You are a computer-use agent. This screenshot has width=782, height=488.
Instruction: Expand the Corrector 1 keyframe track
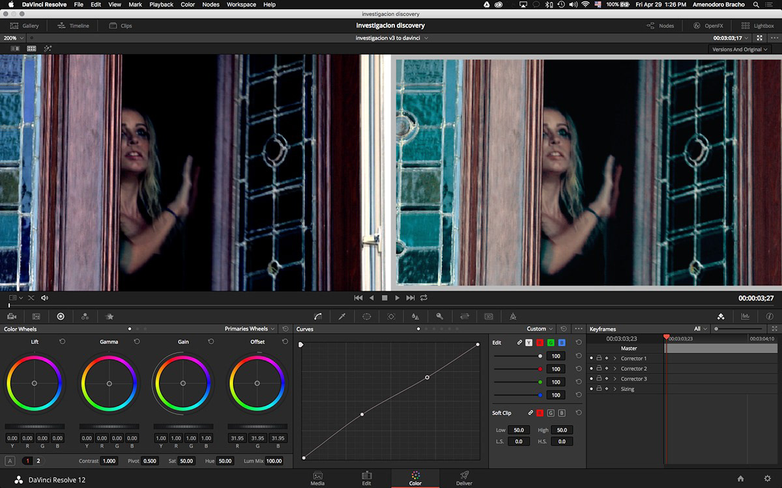point(615,359)
